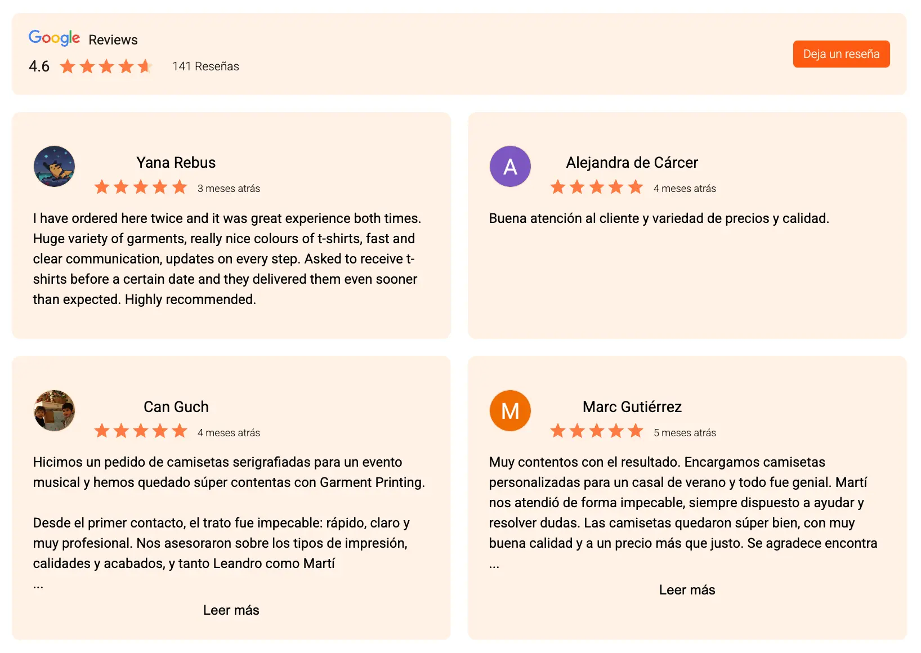
Task: Click the '5 meses atrás' timestamp
Action: (685, 433)
